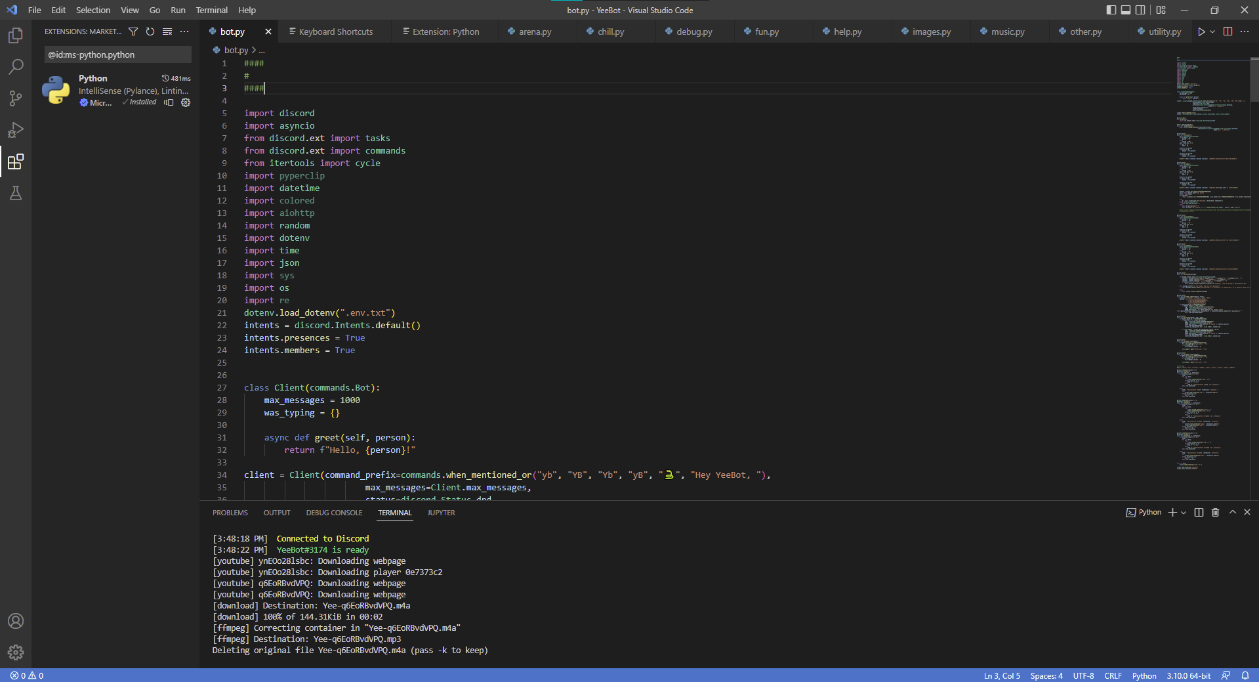Click the extension search input field

pos(118,54)
